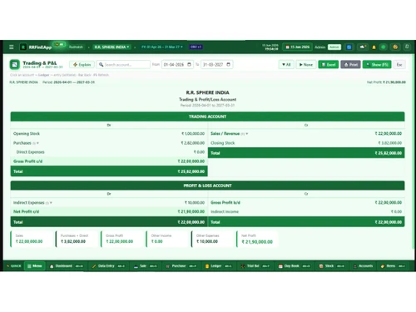Click the From date field 01-04-2026
The width and height of the screenshot is (416, 312).
[x=177, y=65]
